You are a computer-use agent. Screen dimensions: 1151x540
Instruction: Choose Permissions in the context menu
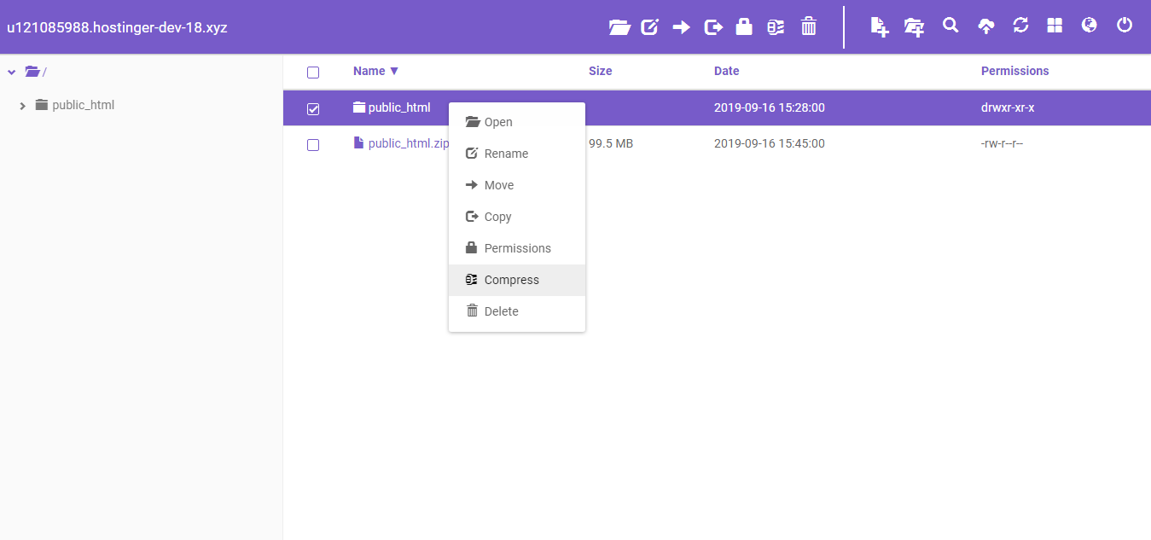click(517, 248)
